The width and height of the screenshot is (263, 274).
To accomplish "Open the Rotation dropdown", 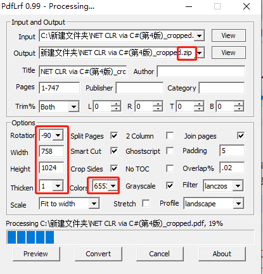I will pyautogui.click(x=58, y=135).
